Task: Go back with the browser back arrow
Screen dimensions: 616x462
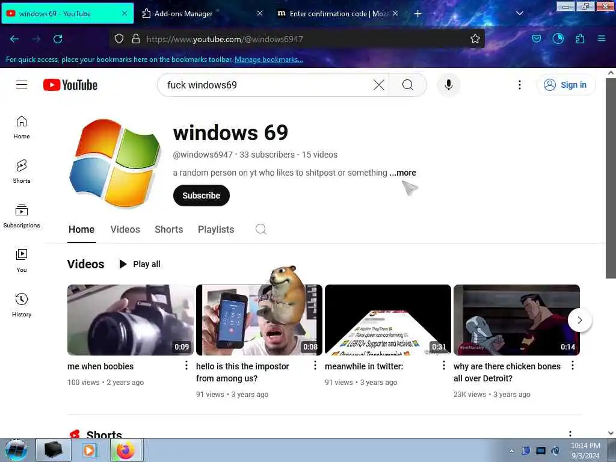Action: tap(14, 39)
